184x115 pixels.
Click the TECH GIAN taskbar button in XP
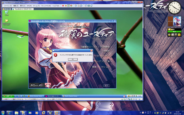click(53, 96)
